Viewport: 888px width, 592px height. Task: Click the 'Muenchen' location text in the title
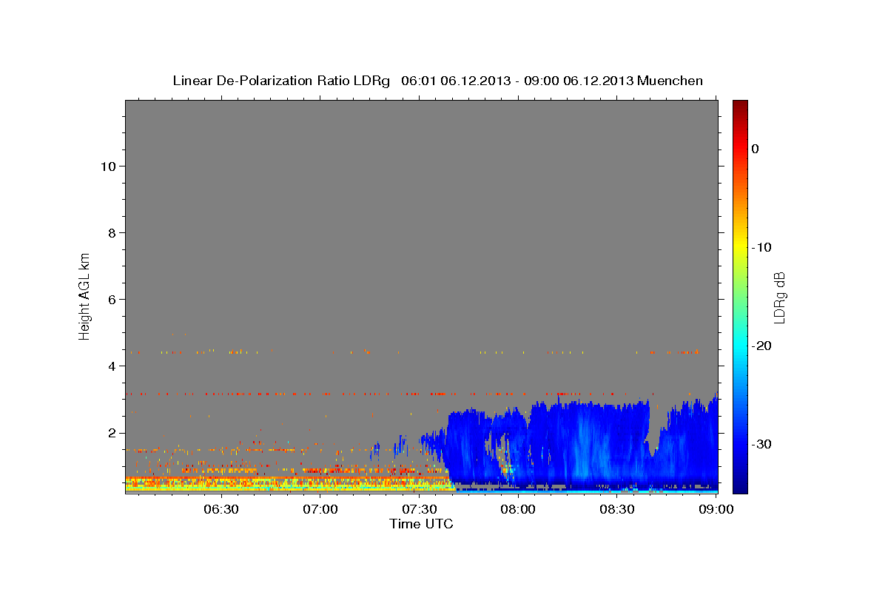(x=670, y=81)
